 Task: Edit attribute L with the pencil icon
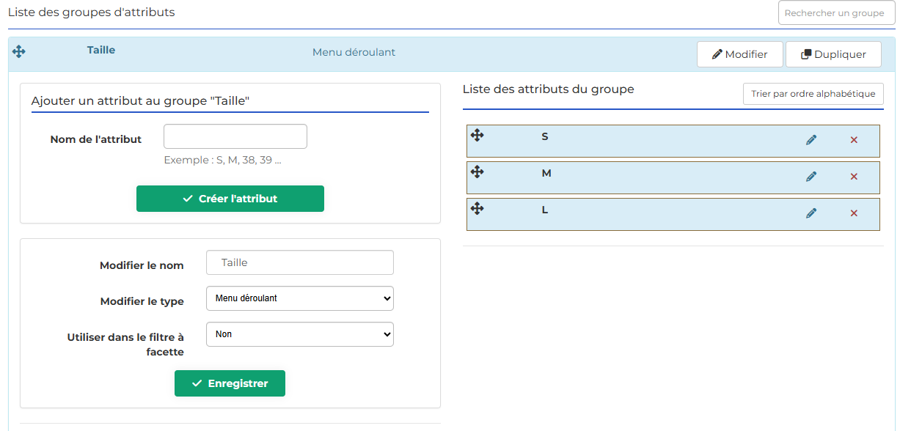point(811,213)
